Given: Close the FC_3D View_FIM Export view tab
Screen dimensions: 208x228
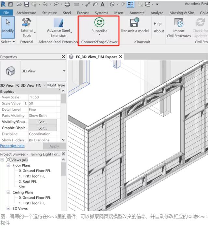Looking at the screenshot, I should click(x=121, y=57).
